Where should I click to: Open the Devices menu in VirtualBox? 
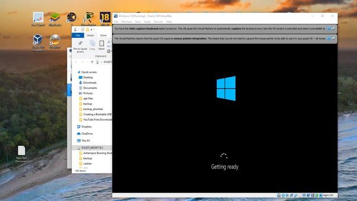pos(158,22)
